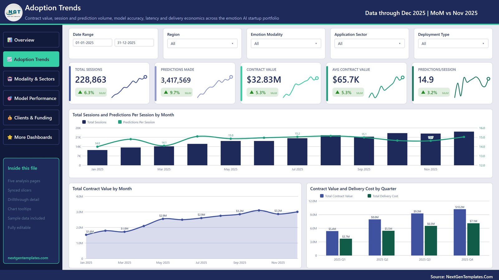Click the Total Sessions sparkline

click(129, 86)
